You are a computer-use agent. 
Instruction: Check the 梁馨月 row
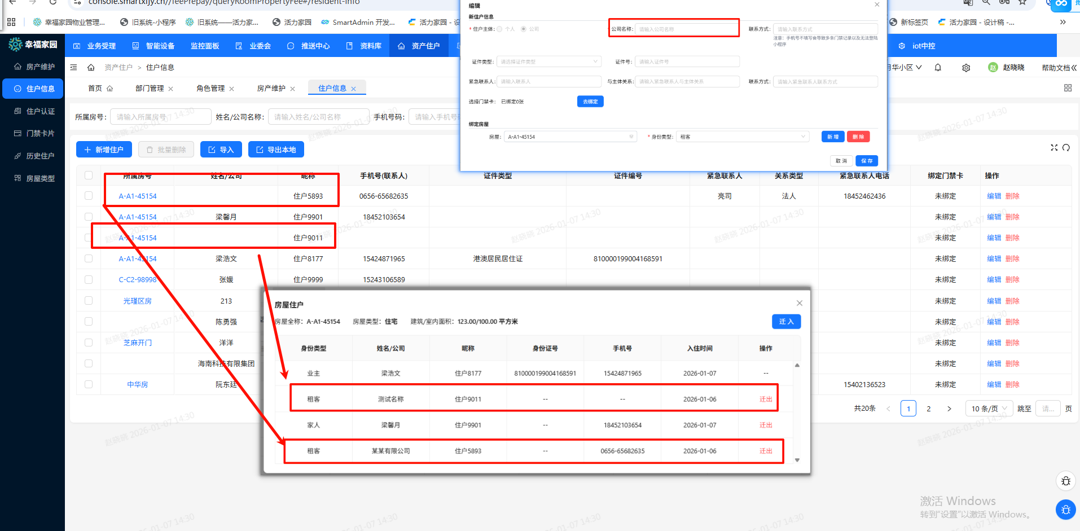(89, 217)
